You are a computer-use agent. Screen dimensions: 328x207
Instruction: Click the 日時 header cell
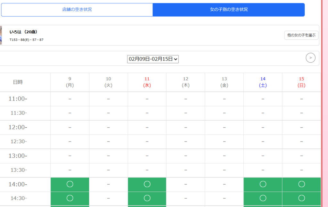(x=18, y=82)
